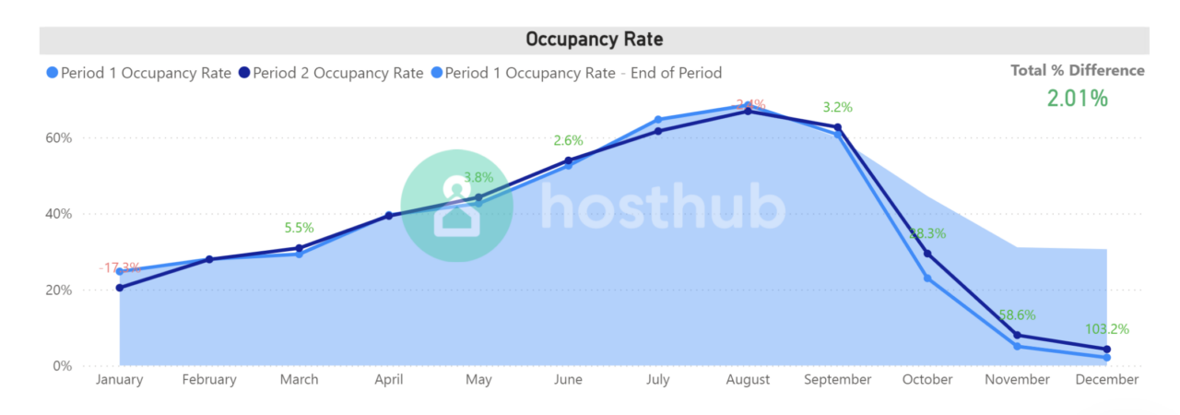Image resolution: width=1180 pixels, height=415 pixels.
Task: Click the hosthub logo icon watermark
Action: pos(456,204)
